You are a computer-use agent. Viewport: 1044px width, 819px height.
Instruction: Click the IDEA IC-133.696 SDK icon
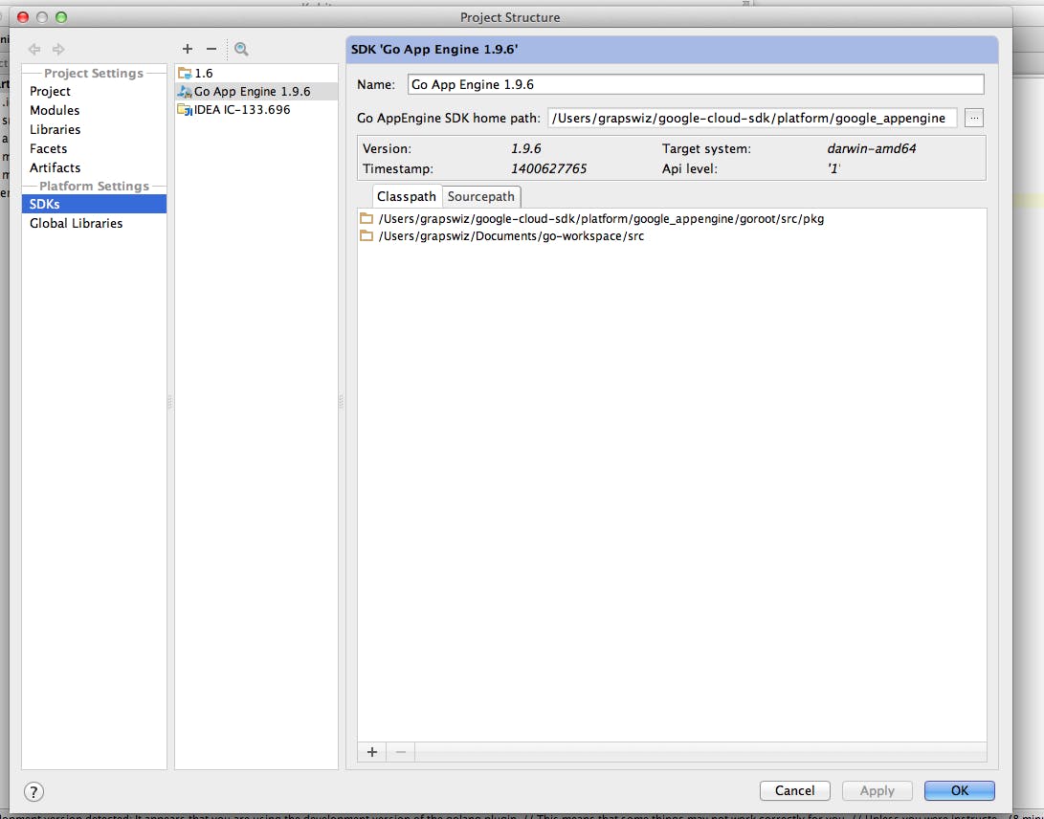pyautogui.click(x=185, y=110)
